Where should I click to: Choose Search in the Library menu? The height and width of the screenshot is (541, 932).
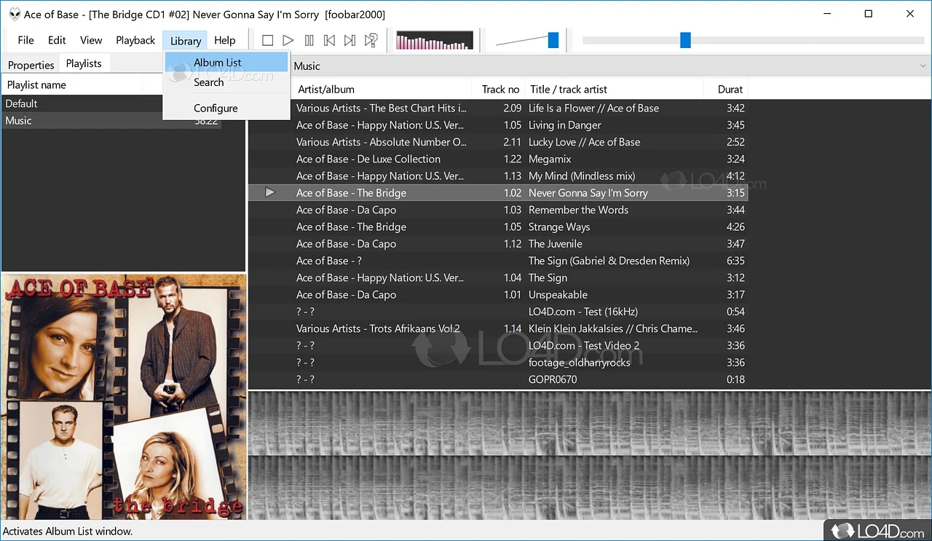point(209,82)
